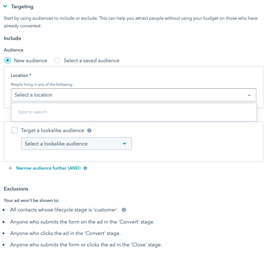Click the New audience label text
The height and width of the screenshot is (254, 273).
click(31, 60)
